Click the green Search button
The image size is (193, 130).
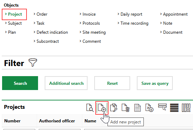20,83
